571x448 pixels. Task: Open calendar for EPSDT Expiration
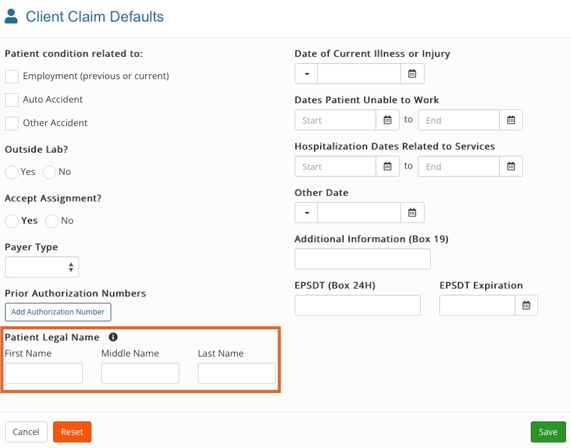pyautogui.click(x=527, y=305)
